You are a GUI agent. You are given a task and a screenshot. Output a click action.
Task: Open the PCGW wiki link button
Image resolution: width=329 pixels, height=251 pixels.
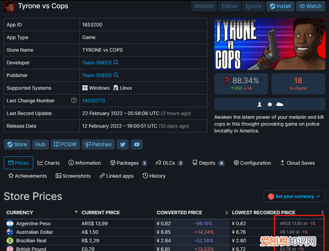(64, 145)
